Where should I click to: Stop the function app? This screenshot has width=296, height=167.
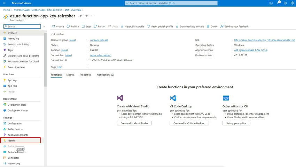86,26
